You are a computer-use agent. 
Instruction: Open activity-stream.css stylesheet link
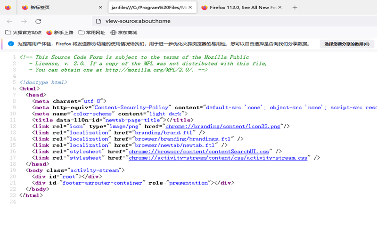pyautogui.click(x=218, y=158)
